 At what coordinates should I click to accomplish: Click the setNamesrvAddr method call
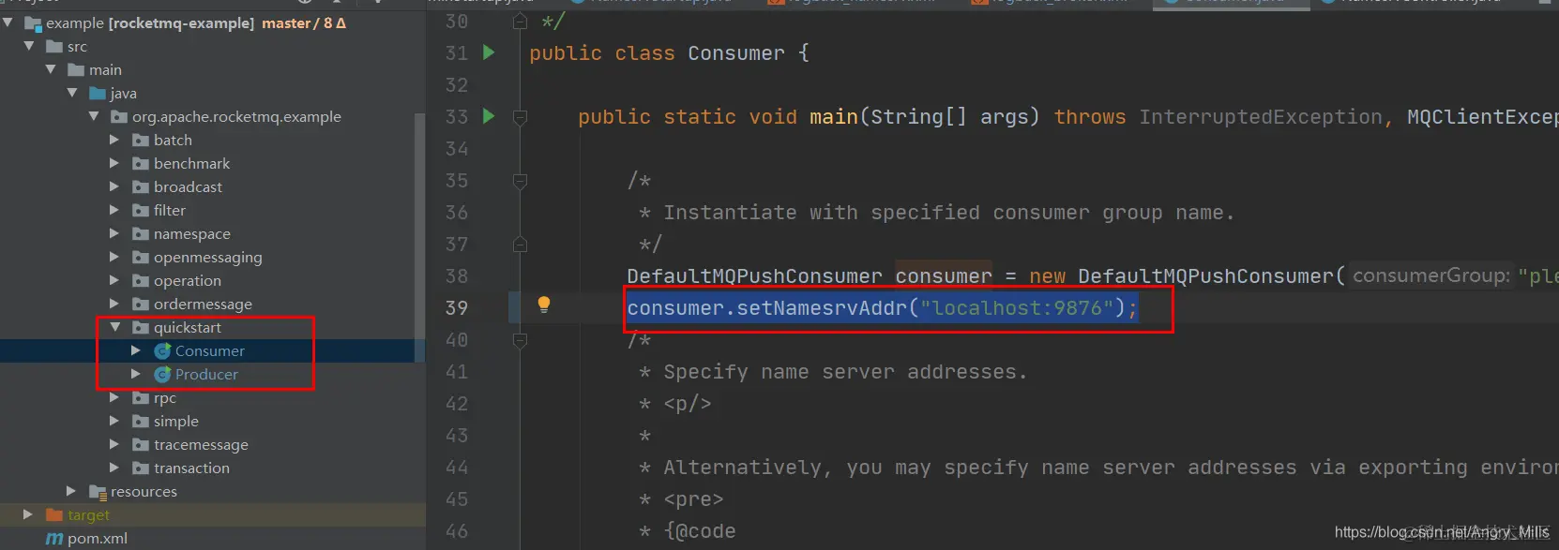[x=823, y=308]
